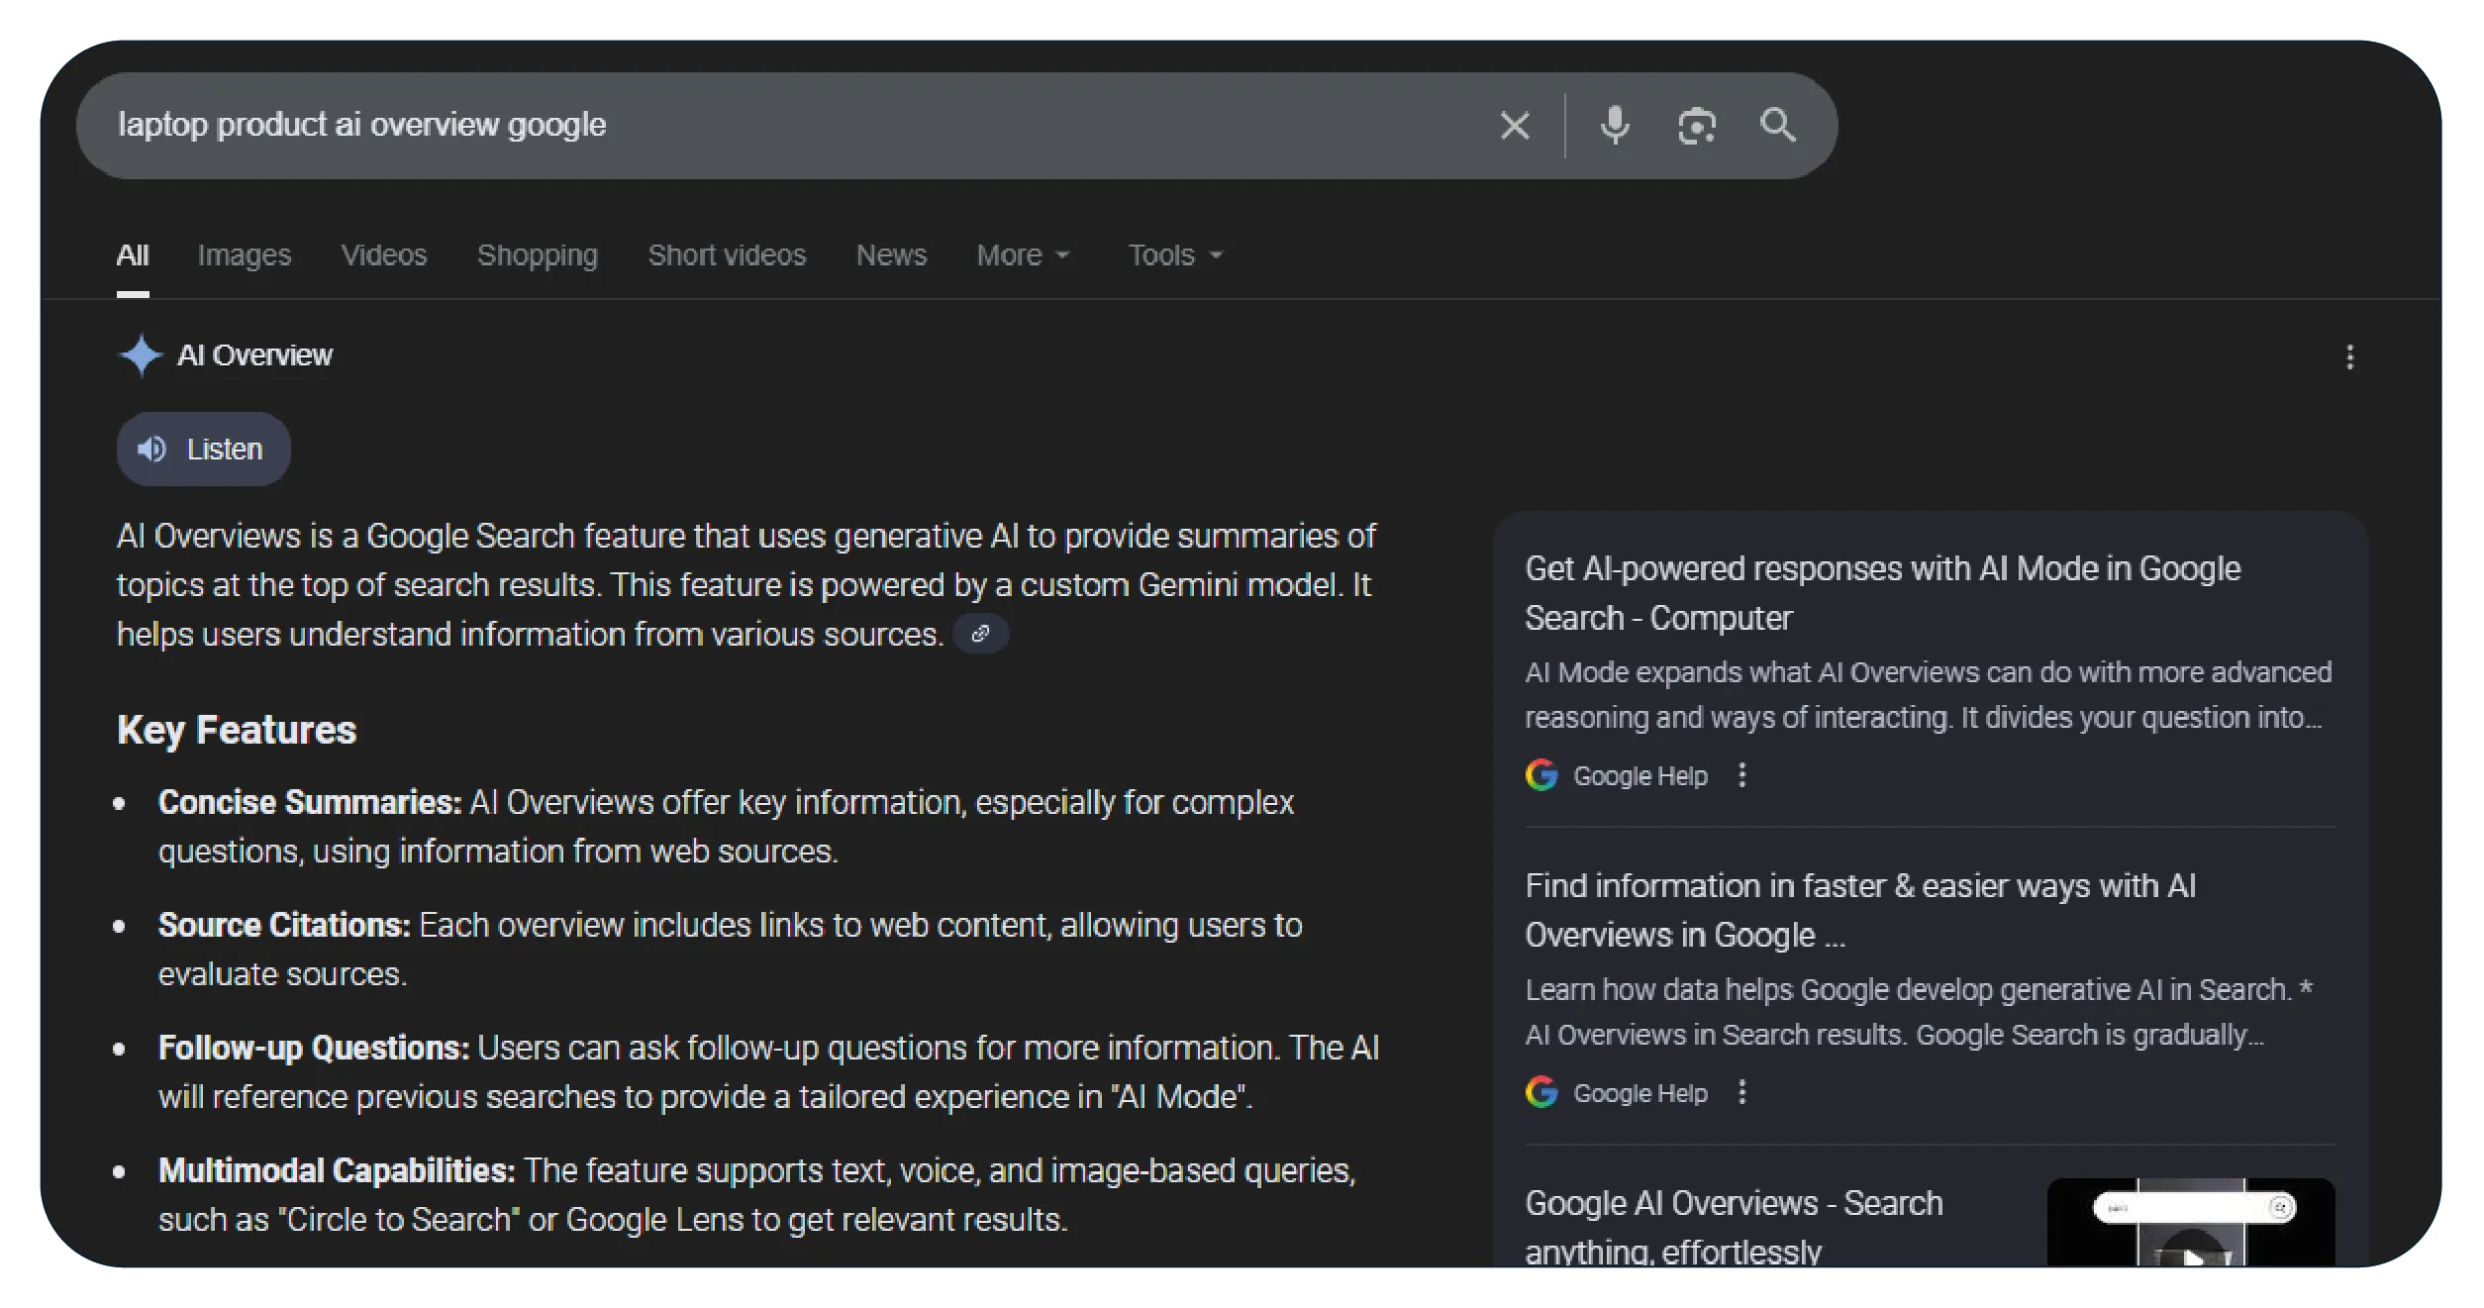
Task: Switch to the Shopping tab
Action: 537,255
